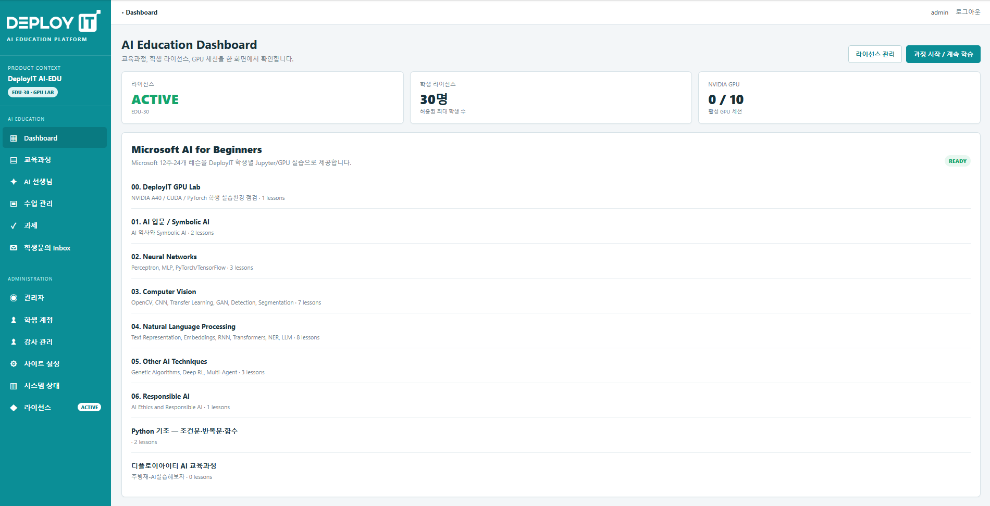990x506 pixels.
Task: Click the 수업 관리 icon
Action: [14, 204]
